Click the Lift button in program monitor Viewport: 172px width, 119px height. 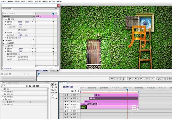(159, 79)
